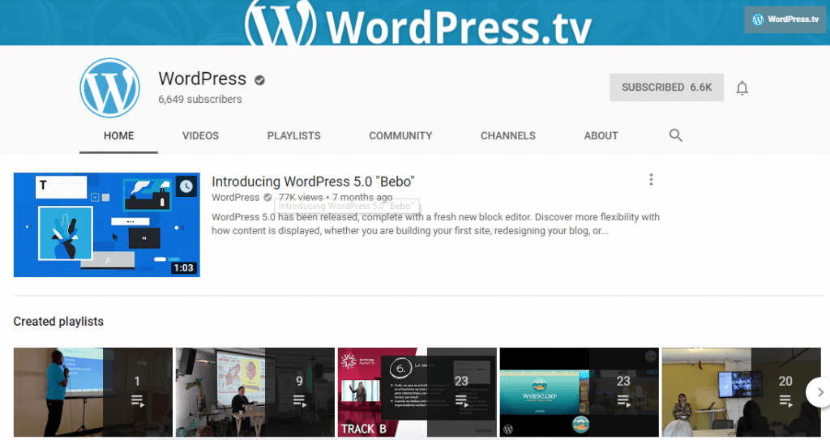Click the 6,649 subscribers text

[x=200, y=100]
